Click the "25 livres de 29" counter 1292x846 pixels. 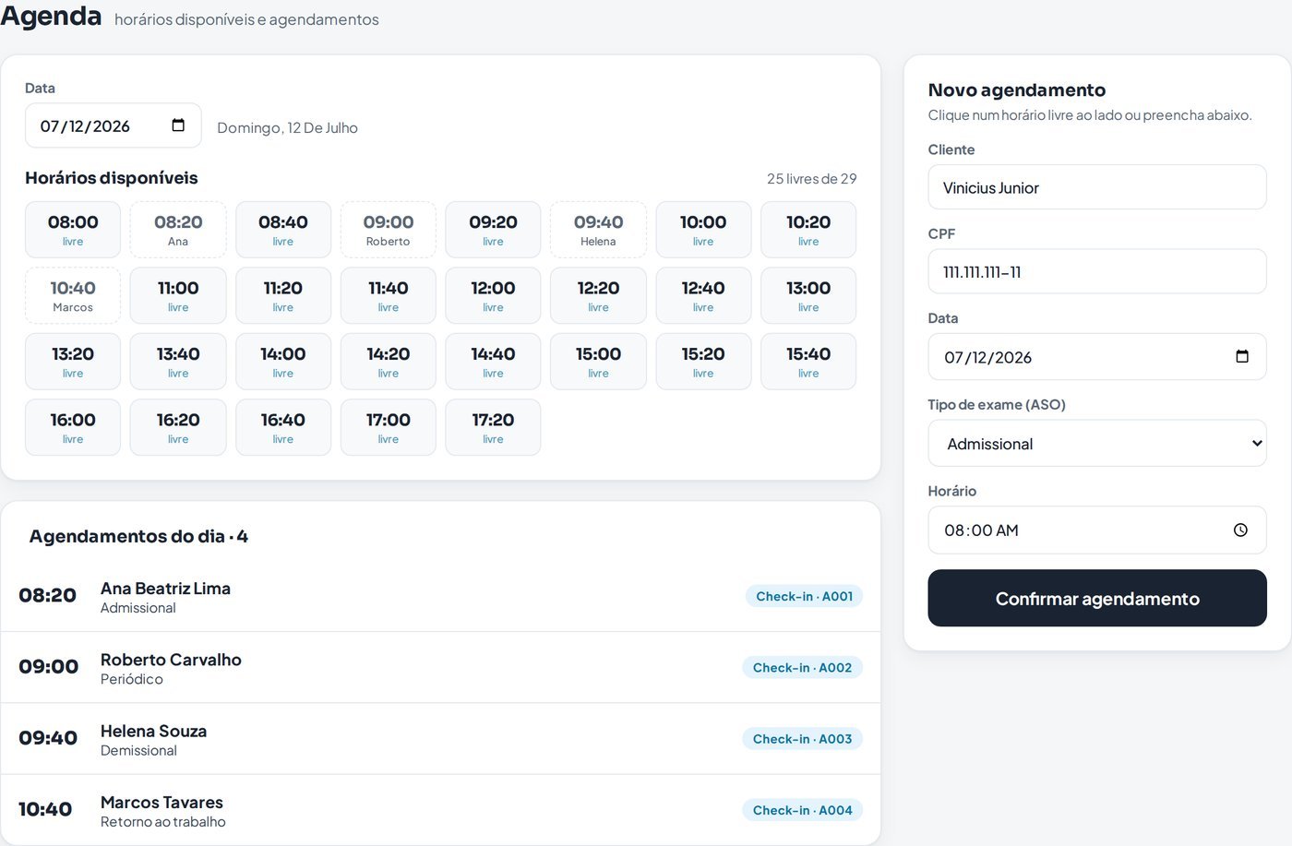click(811, 178)
